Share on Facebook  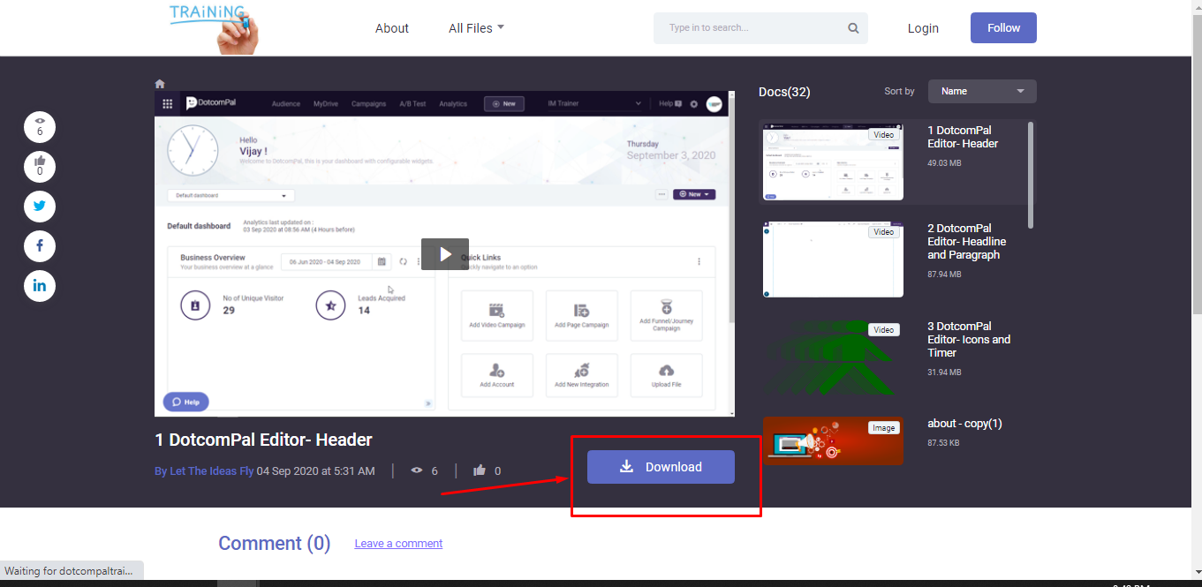coord(40,245)
